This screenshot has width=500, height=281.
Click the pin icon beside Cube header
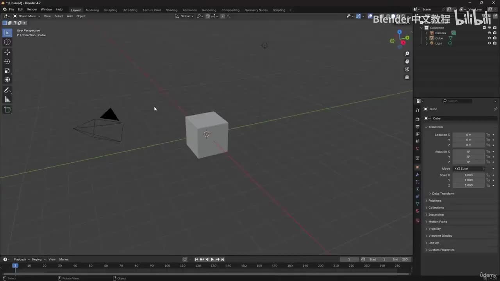point(495,109)
